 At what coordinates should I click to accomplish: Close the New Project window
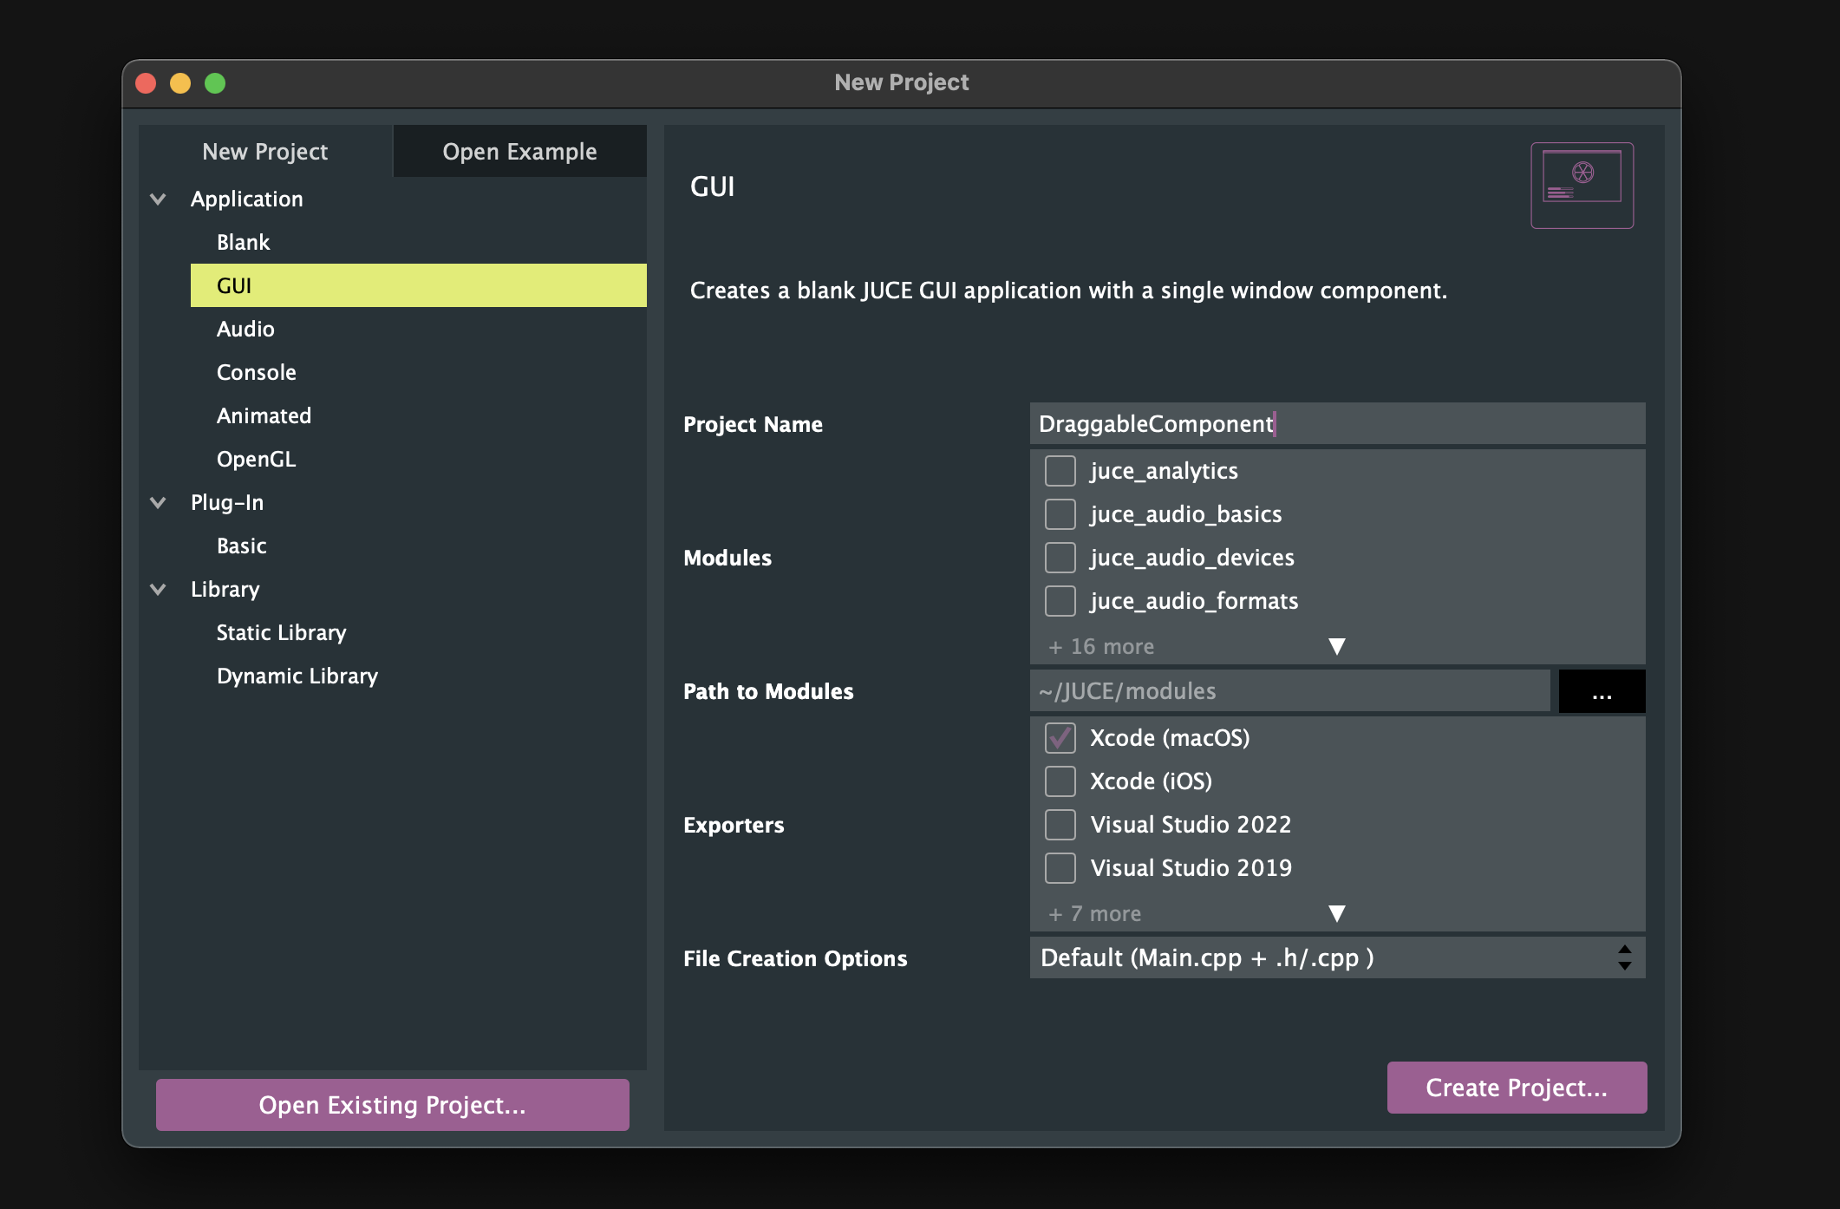click(x=146, y=83)
